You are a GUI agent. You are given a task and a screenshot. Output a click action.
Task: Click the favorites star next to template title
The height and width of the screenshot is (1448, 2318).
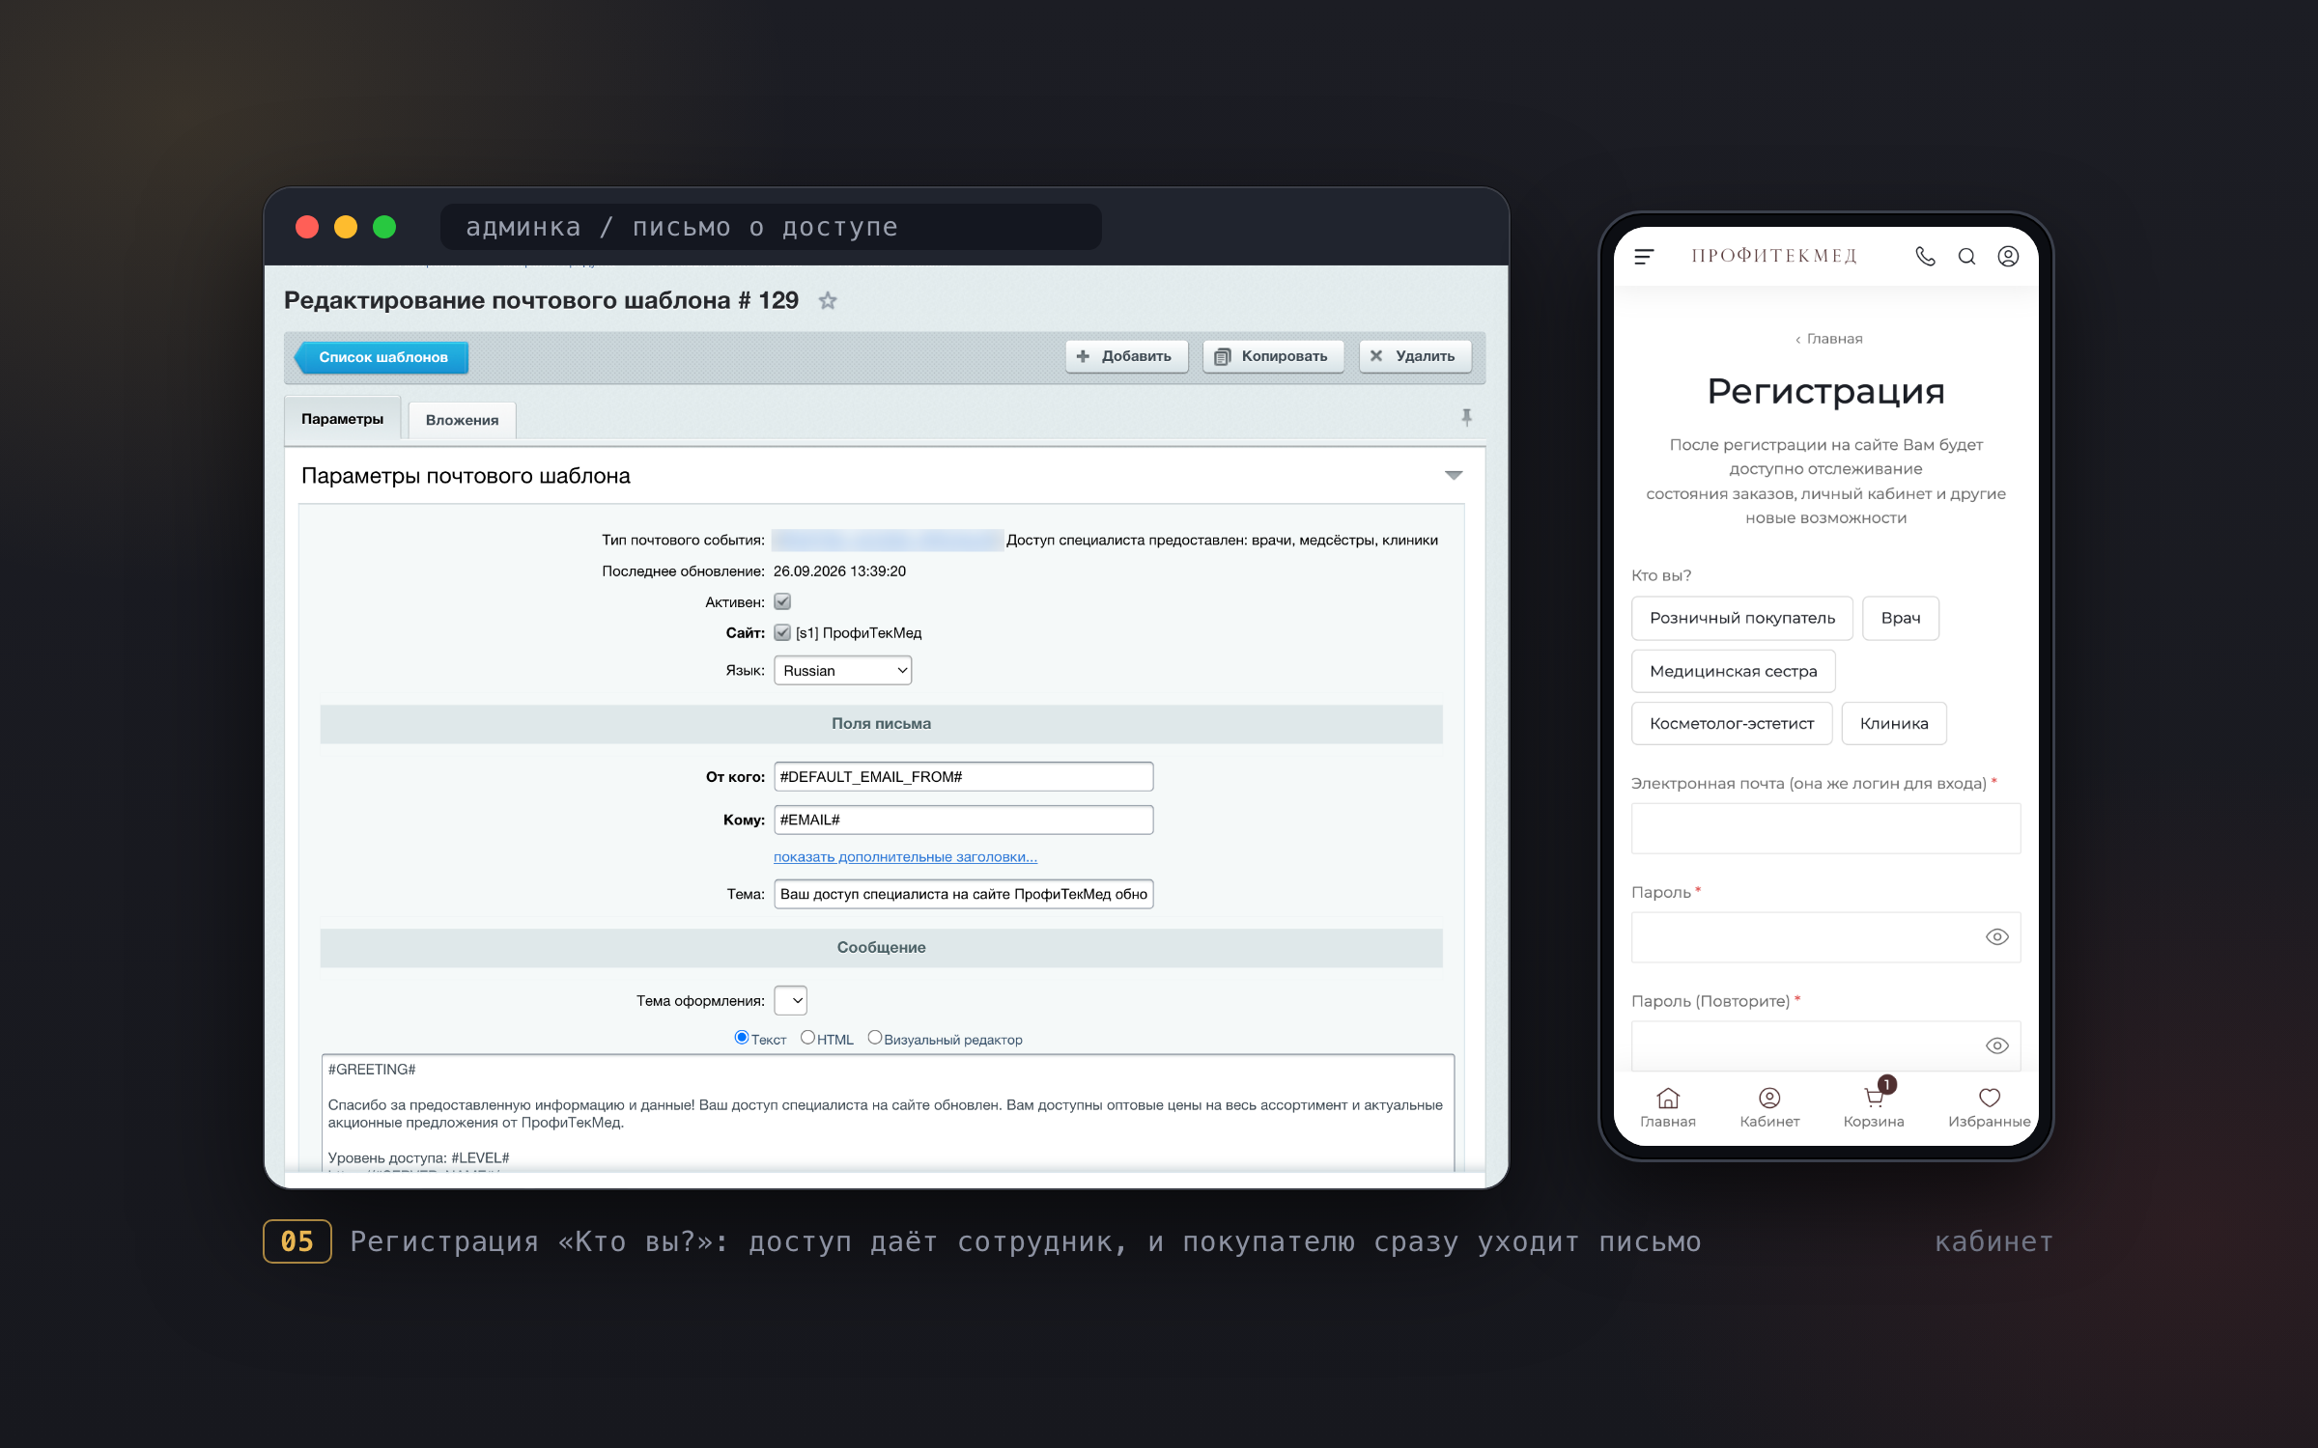coord(828,300)
